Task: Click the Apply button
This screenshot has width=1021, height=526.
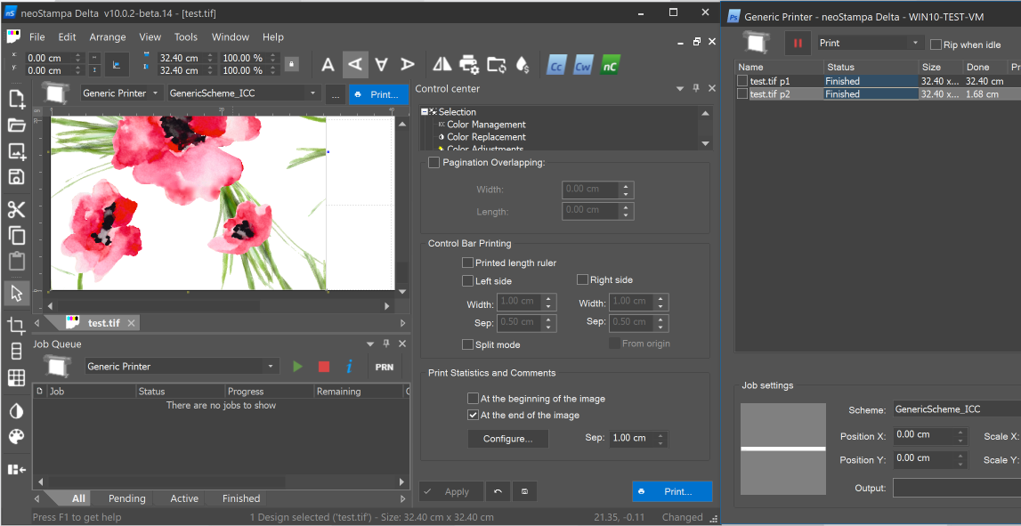Action: point(451,491)
